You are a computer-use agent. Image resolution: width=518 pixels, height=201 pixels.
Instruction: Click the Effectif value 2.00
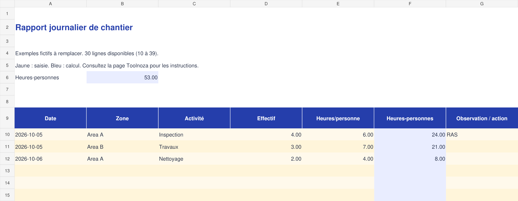coord(266,159)
